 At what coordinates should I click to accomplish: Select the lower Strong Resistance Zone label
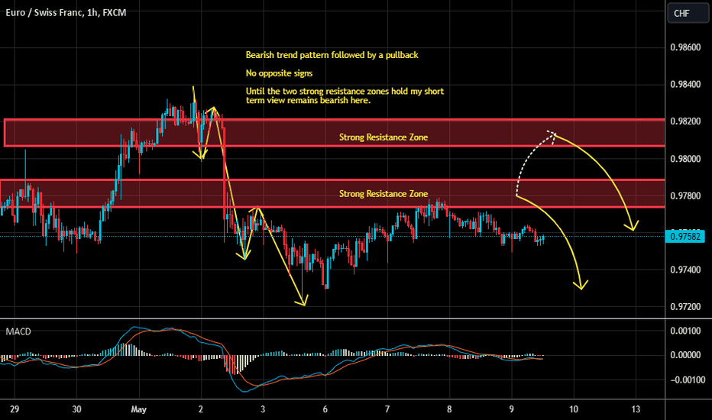tap(384, 194)
